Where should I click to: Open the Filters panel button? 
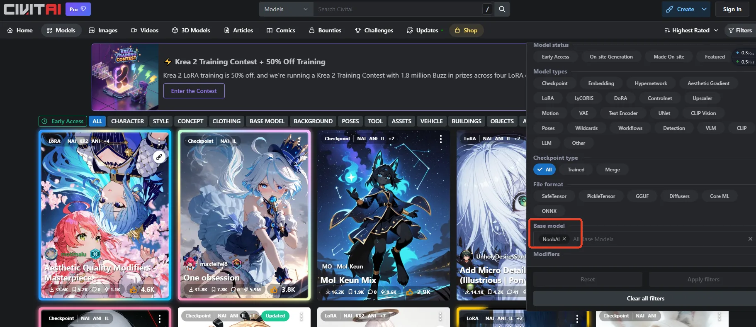[x=740, y=30]
